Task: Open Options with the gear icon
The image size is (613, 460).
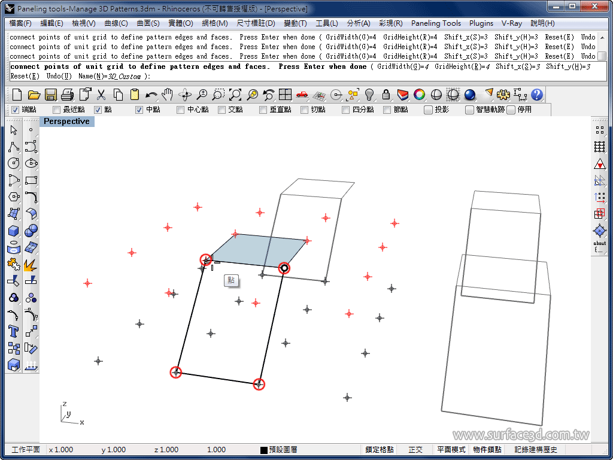Action: point(503,95)
